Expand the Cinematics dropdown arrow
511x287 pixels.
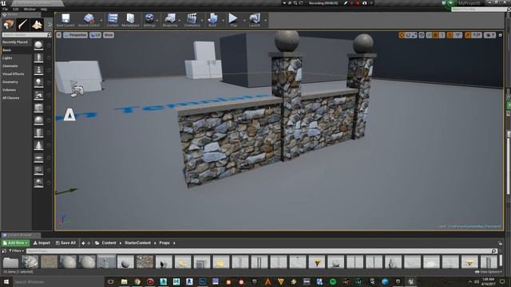pos(202,21)
